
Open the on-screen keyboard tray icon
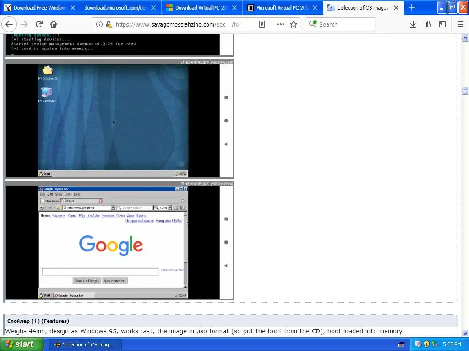coord(401,345)
